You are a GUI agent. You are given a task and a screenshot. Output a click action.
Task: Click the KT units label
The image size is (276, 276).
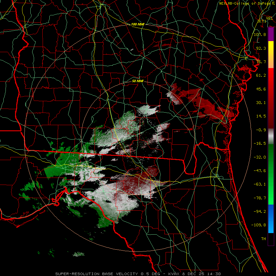262,21
